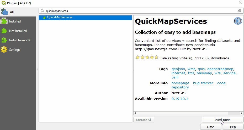This screenshot has width=244, height=130.
Task: Visit the plugin homepage link
Action: pos(180,83)
